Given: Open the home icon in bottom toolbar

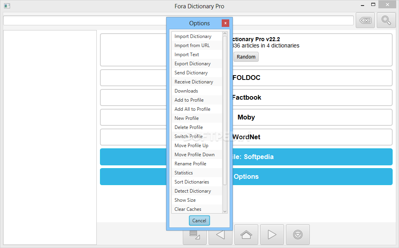Looking at the screenshot, I should click(246, 235).
